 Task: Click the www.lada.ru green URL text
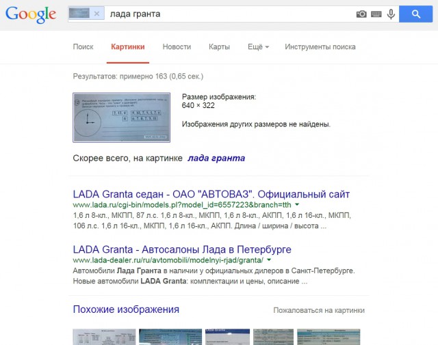182,205
